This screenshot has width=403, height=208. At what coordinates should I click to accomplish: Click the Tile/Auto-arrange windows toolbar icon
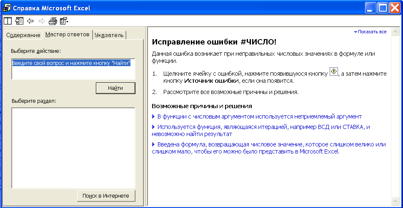point(7,21)
